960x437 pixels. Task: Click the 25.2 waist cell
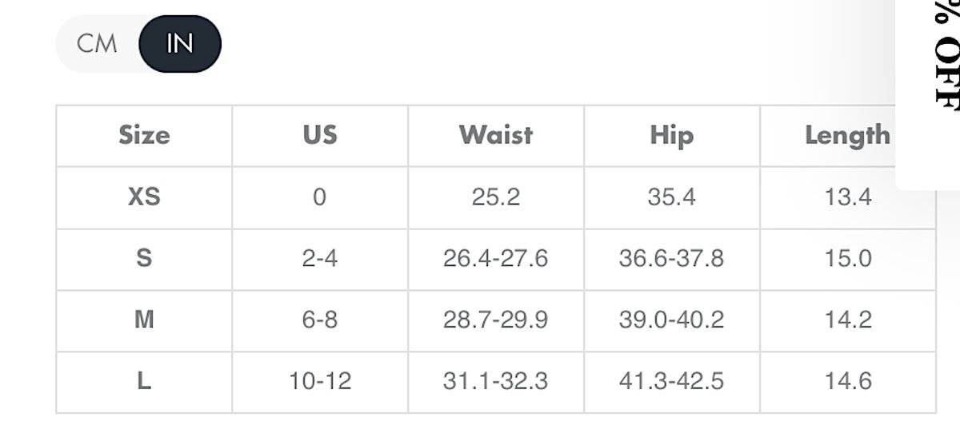pyautogui.click(x=496, y=197)
